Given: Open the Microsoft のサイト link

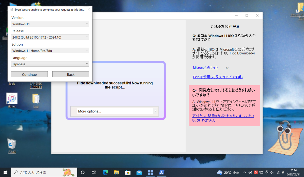Looking at the screenshot, I should tap(205, 68).
